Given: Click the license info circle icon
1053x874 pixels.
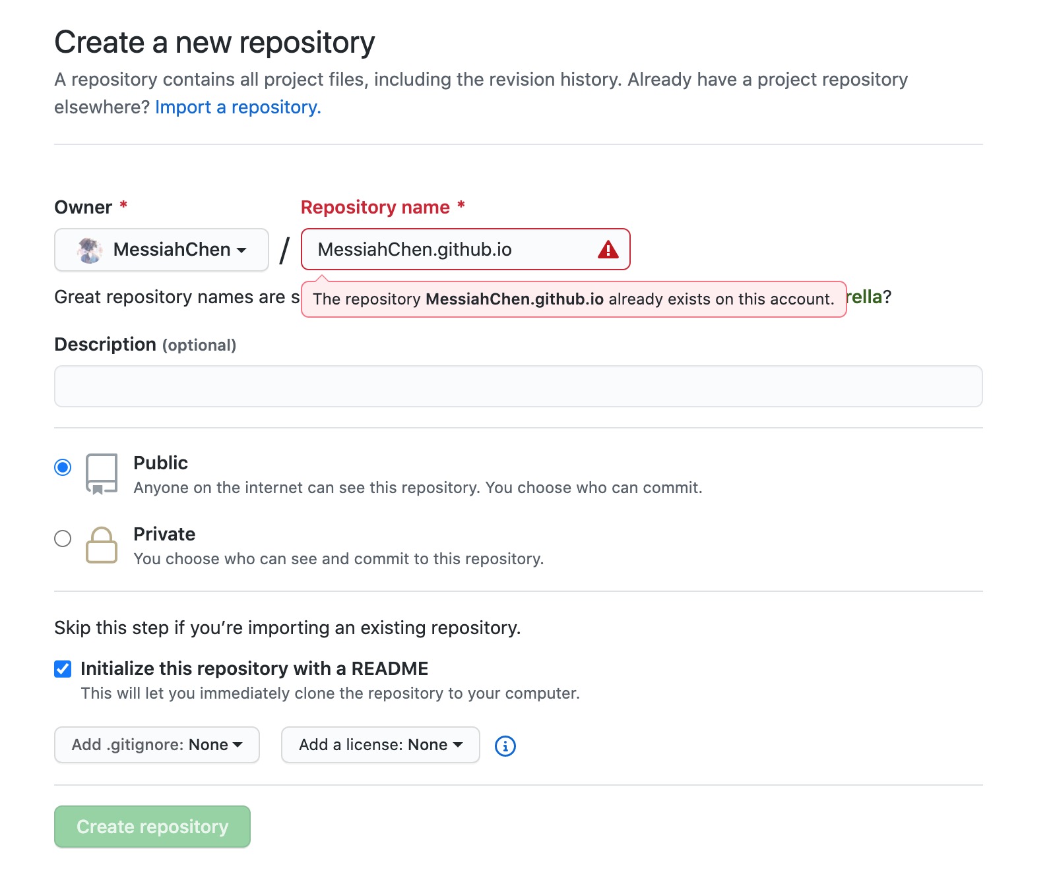Looking at the screenshot, I should point(505,745).
